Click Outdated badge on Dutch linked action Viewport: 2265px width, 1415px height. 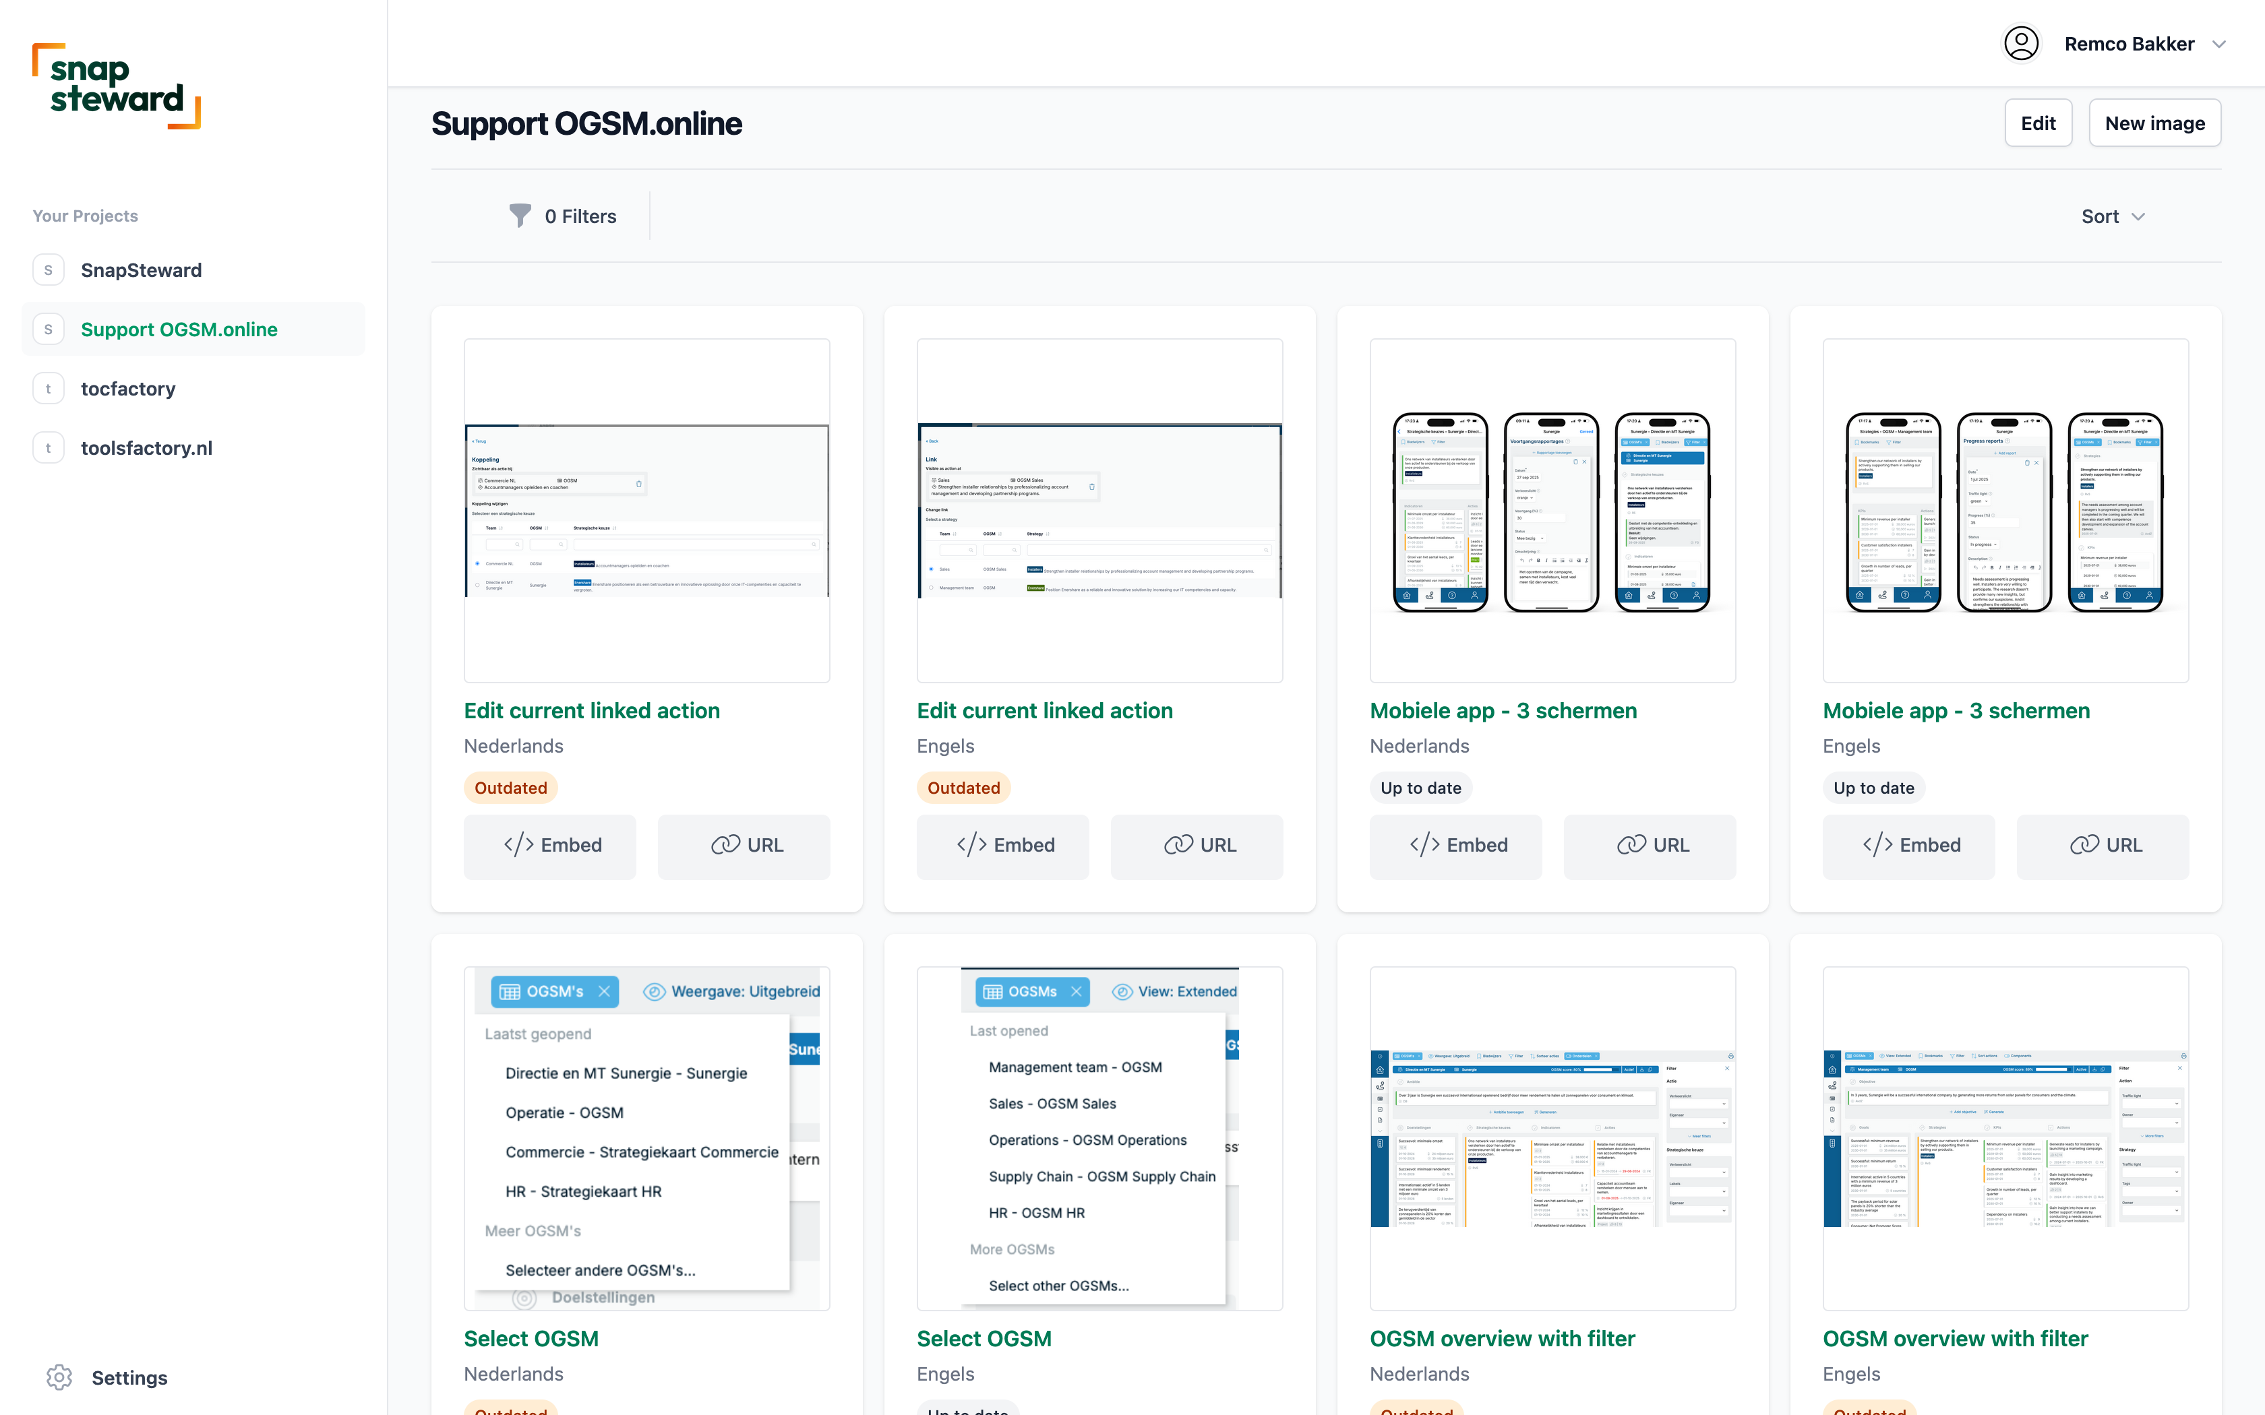click(510, 788)
